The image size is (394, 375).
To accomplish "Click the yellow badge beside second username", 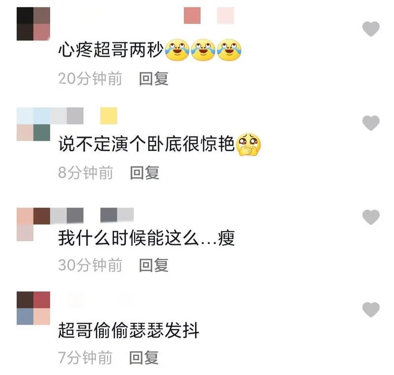I will point(108,116).
